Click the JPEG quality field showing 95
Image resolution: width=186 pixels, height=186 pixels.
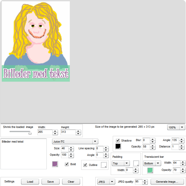(x=138, y=182)
